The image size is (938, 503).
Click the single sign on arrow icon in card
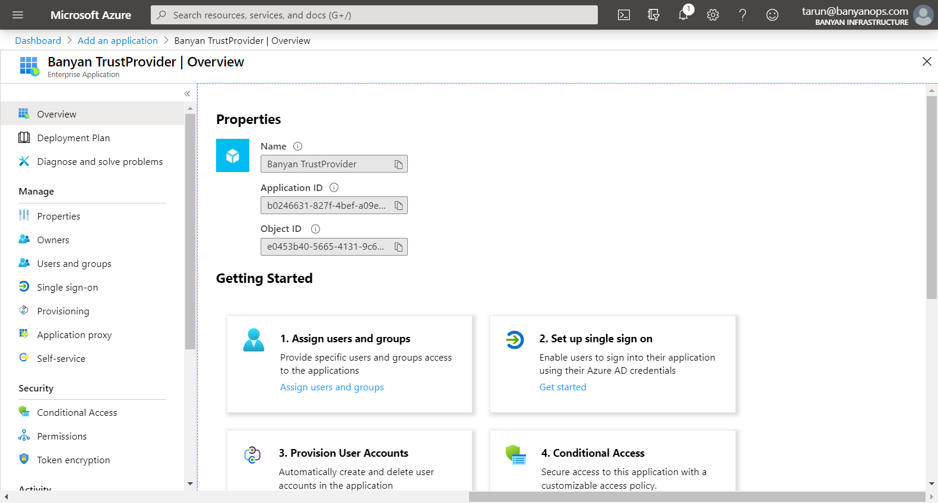pos(515,340)
